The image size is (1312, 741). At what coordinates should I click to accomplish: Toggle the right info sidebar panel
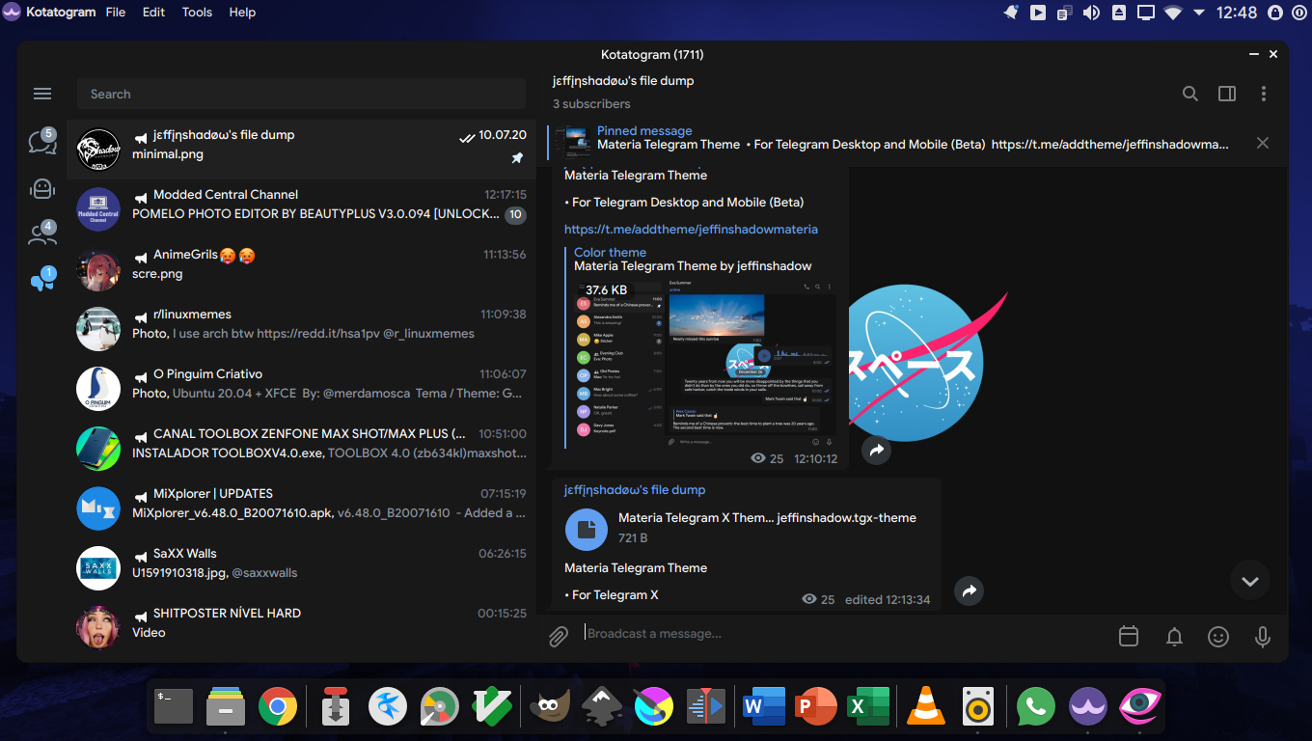[x=1227, y=94]
